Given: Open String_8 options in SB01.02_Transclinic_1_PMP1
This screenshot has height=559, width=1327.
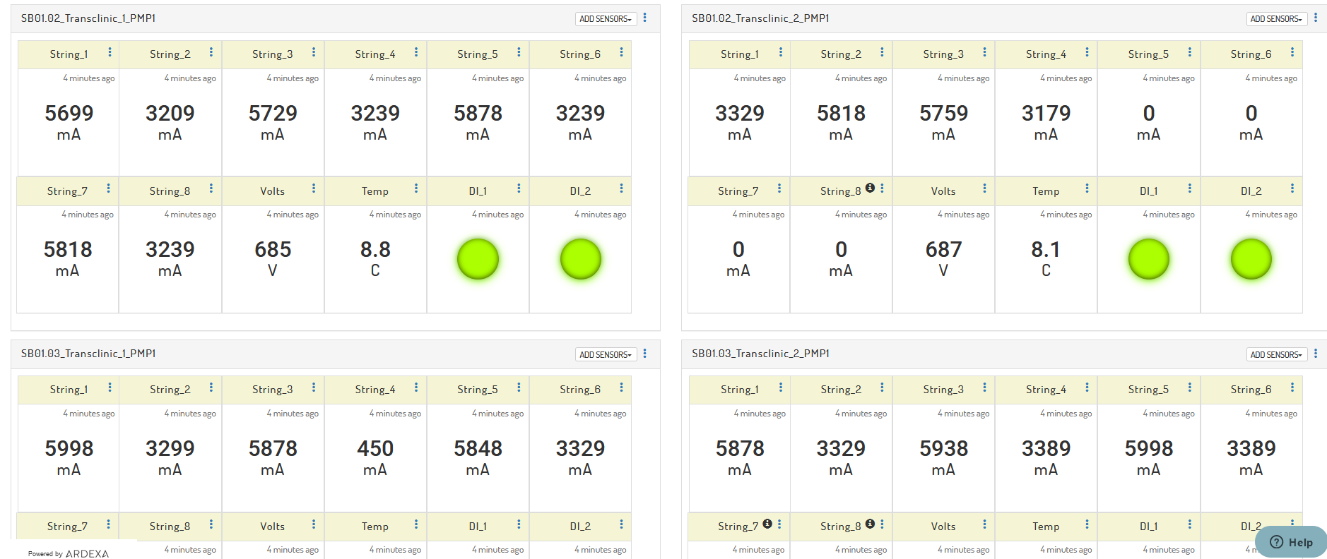Looking at the screenshot, I should point(211,188).
